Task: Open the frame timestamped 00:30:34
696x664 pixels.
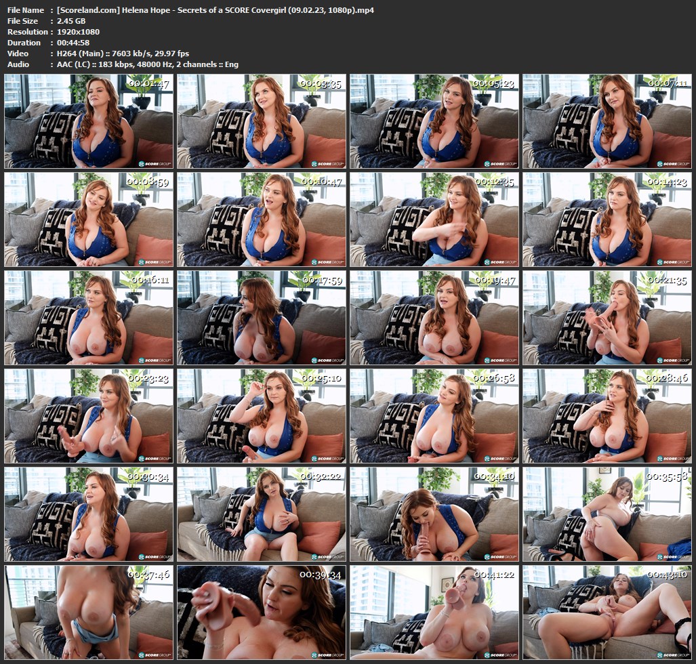Action: [x=89, y=514]
